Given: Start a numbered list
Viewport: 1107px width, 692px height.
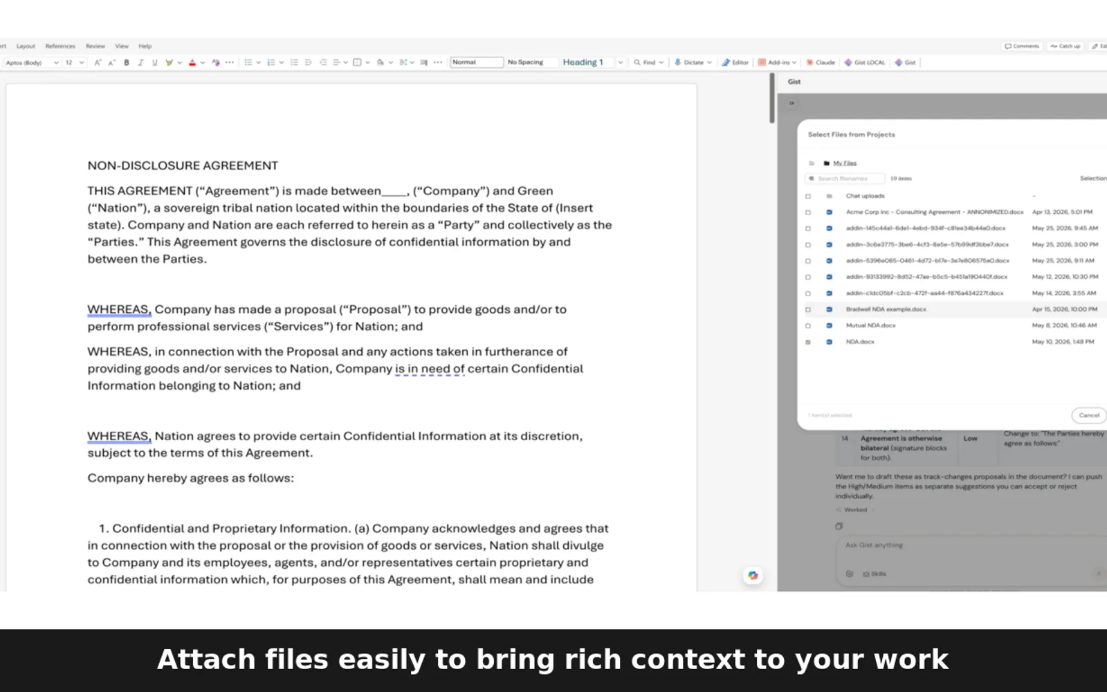Looking at the screenshot, I should [271, 62].
